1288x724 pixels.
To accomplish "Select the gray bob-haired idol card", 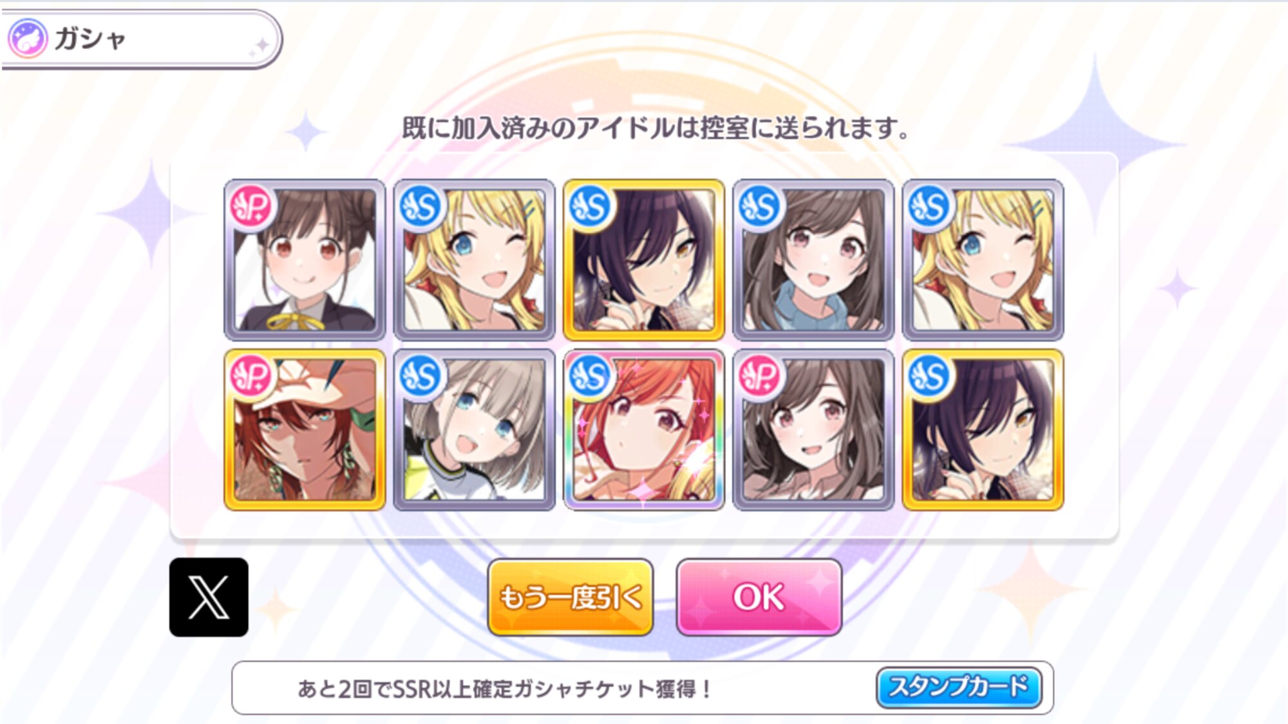I will (474, 430).
